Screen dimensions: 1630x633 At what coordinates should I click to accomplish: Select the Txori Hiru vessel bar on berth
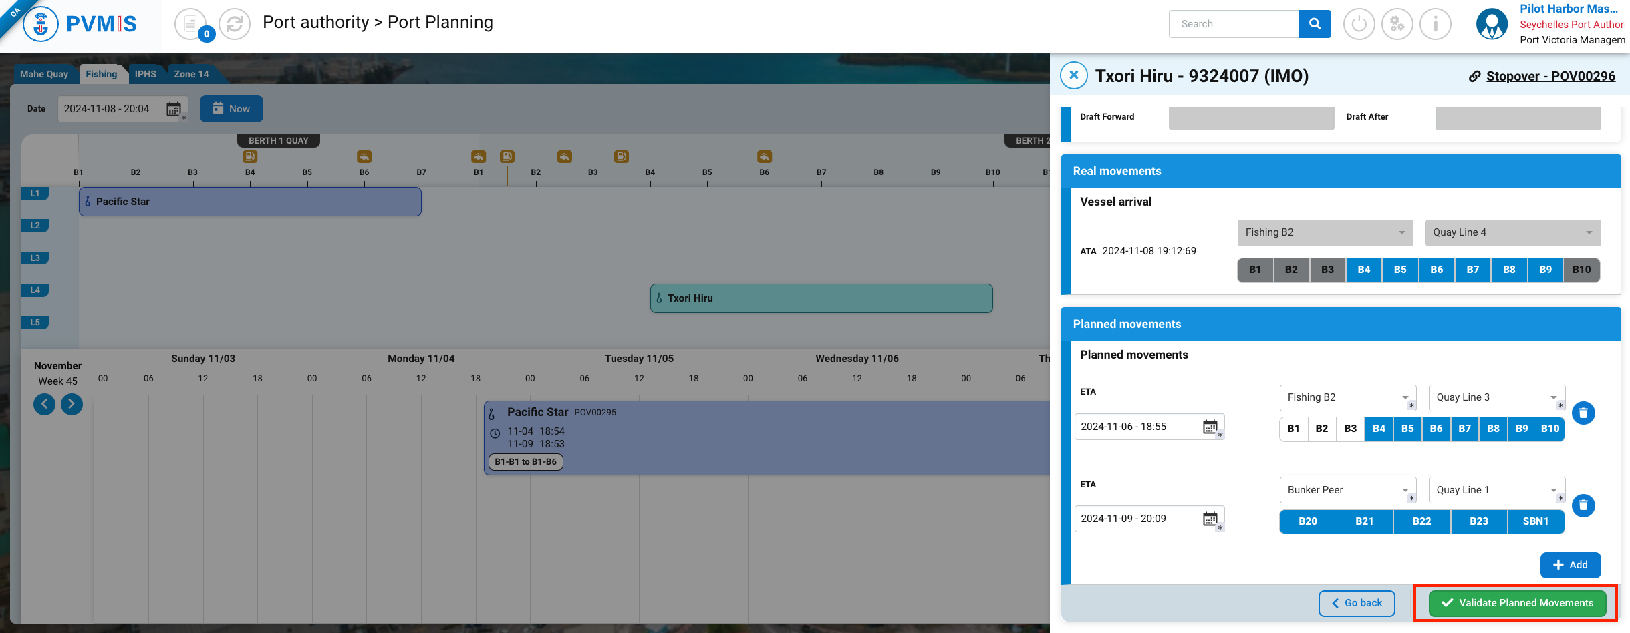[821, 298]
